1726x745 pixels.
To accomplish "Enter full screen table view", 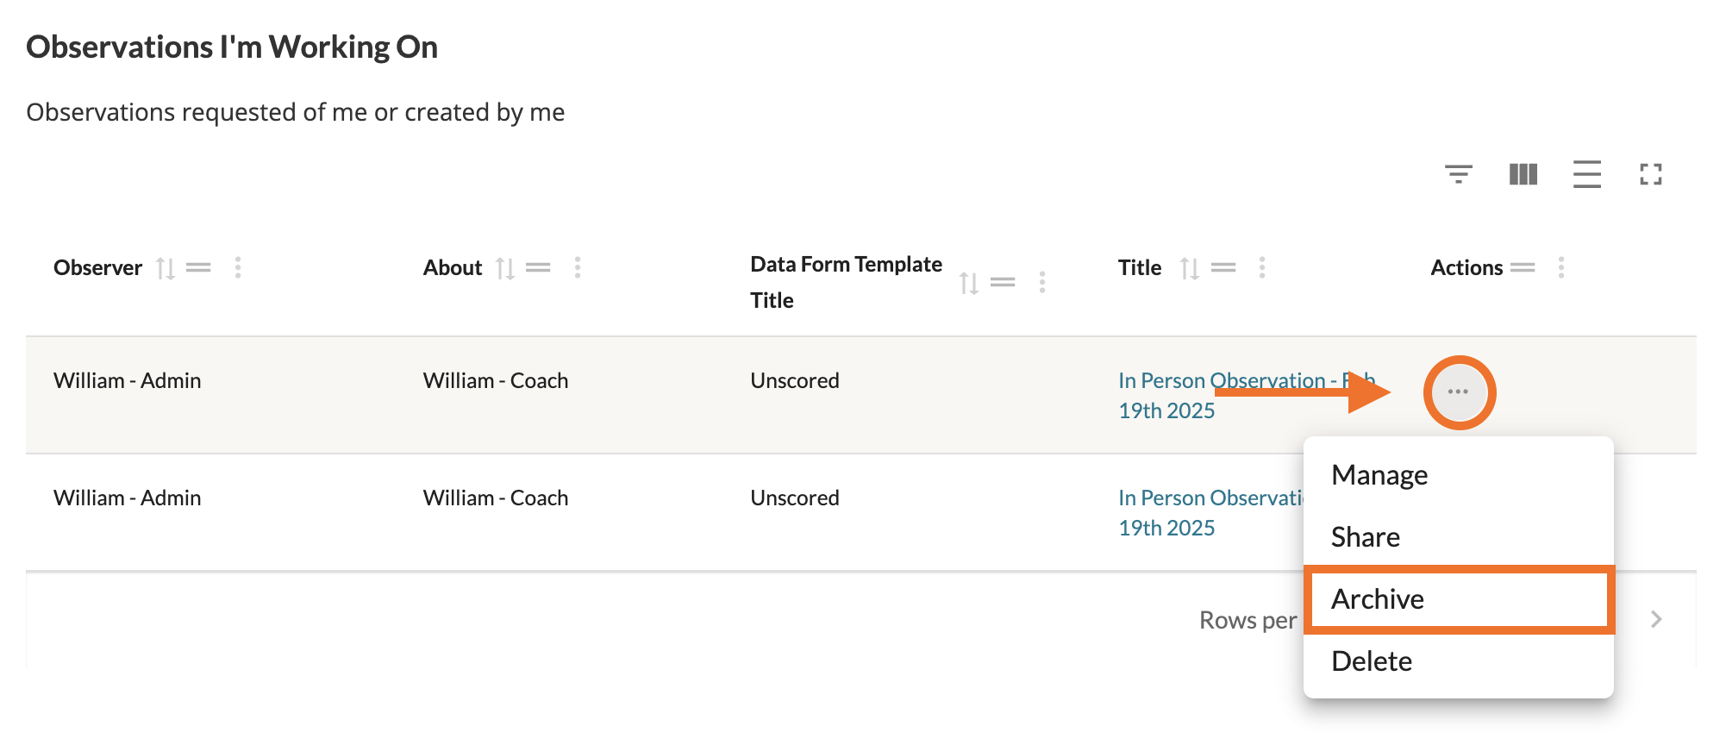I will [1650, 174].
